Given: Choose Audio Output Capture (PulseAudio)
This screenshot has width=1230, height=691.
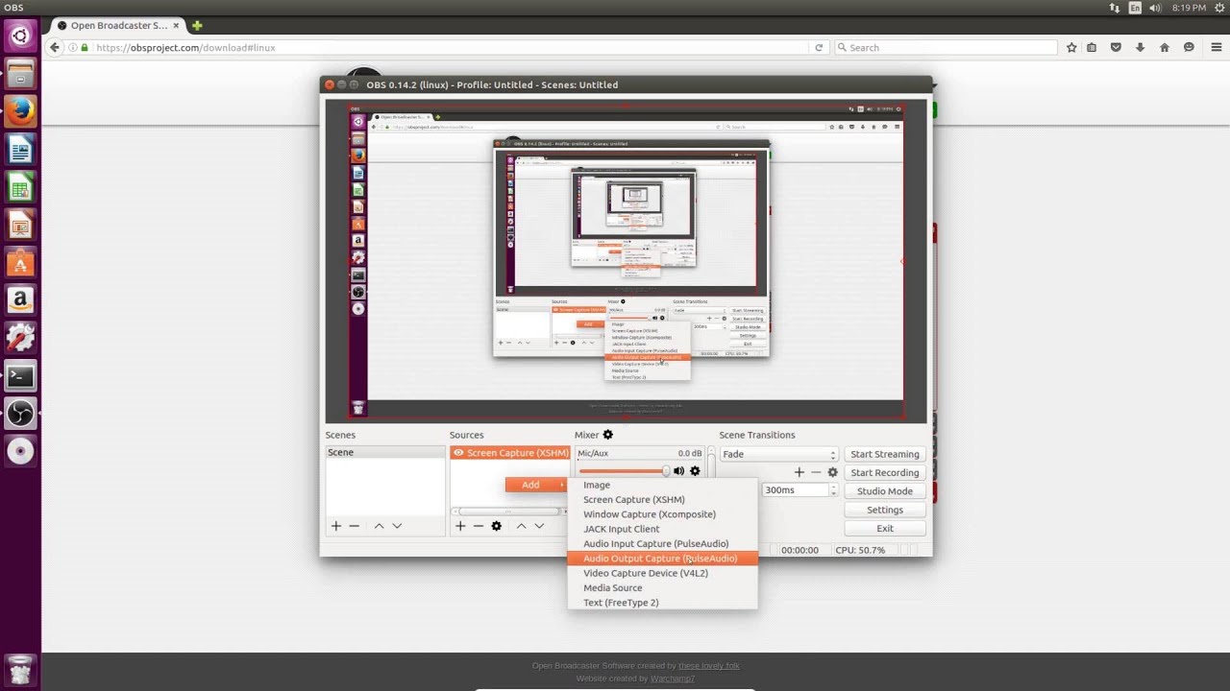Looking at the screenshot, I should pyautogui.click(x=663, y=559).
